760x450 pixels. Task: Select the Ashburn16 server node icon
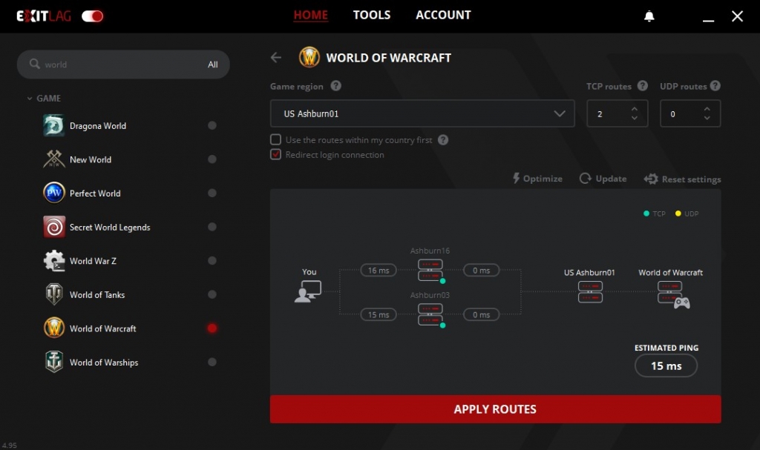pyautogui.click(x=430, y=270)
